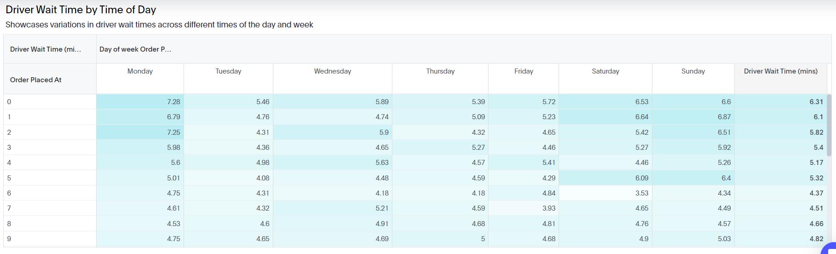Select the 6.31 total cell in row 0
This screenshot has height=254, width=836.
[x=816, y=102]
